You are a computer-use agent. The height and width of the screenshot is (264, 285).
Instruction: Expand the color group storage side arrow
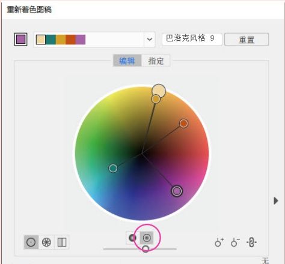(x=276, y=200)
